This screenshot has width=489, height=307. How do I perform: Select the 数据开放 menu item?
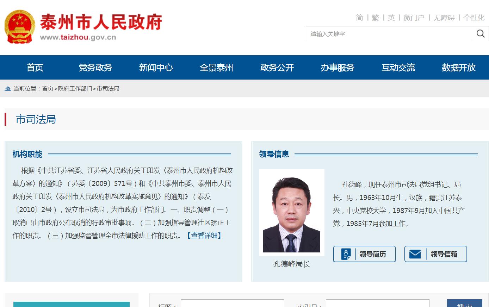coord(459,68)
